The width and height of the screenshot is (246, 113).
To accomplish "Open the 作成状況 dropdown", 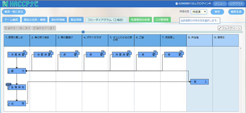I will pos(199,12).
